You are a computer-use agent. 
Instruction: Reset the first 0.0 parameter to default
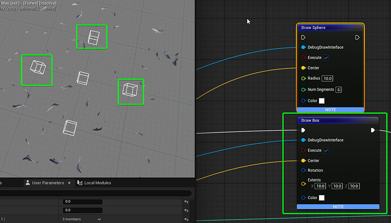tap(186, 201)
